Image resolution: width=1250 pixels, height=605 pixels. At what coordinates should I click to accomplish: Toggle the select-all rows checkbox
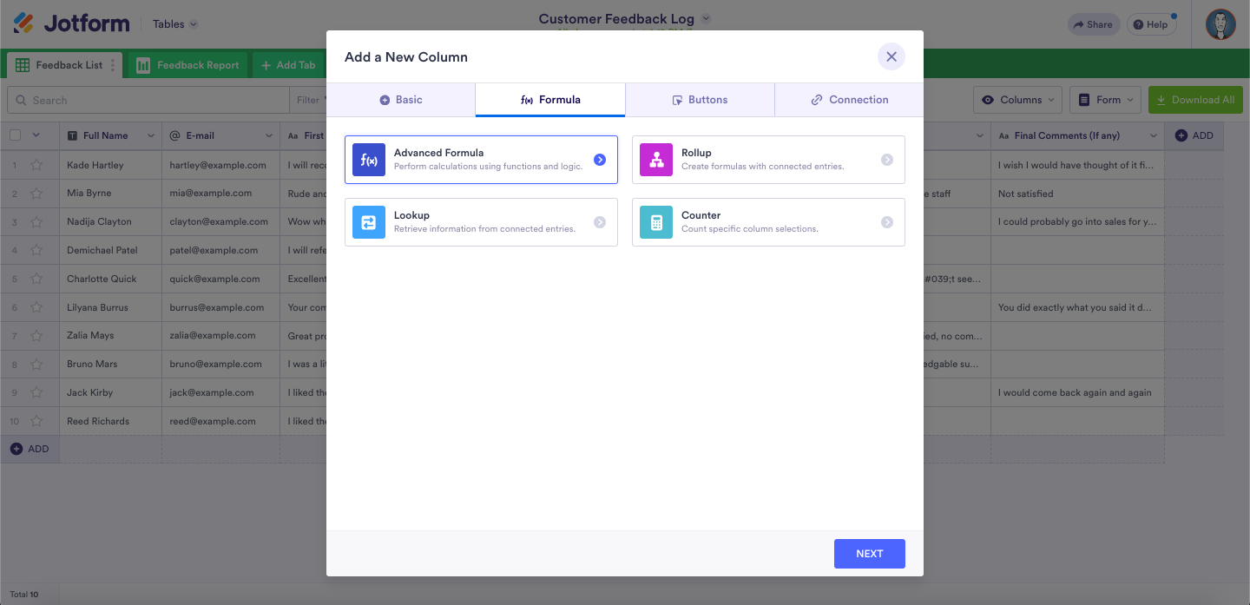click(15, 135)
